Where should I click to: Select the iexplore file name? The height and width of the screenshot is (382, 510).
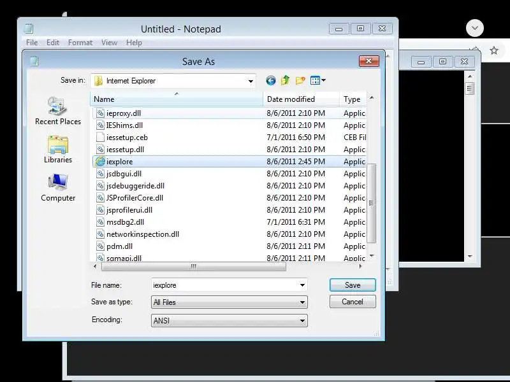click(119, 162)
